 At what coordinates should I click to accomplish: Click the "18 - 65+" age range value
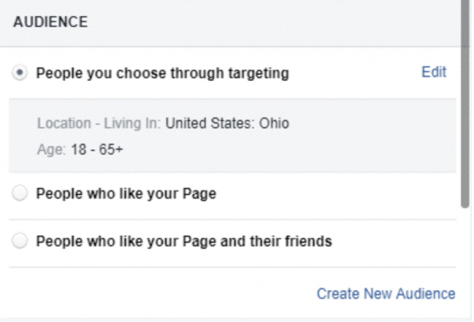(97, 149)
